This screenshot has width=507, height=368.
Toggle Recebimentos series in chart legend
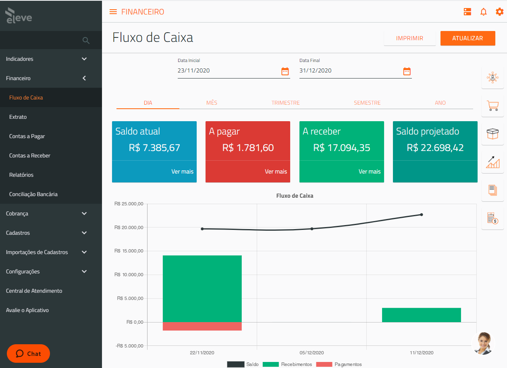tap(287, 364)
